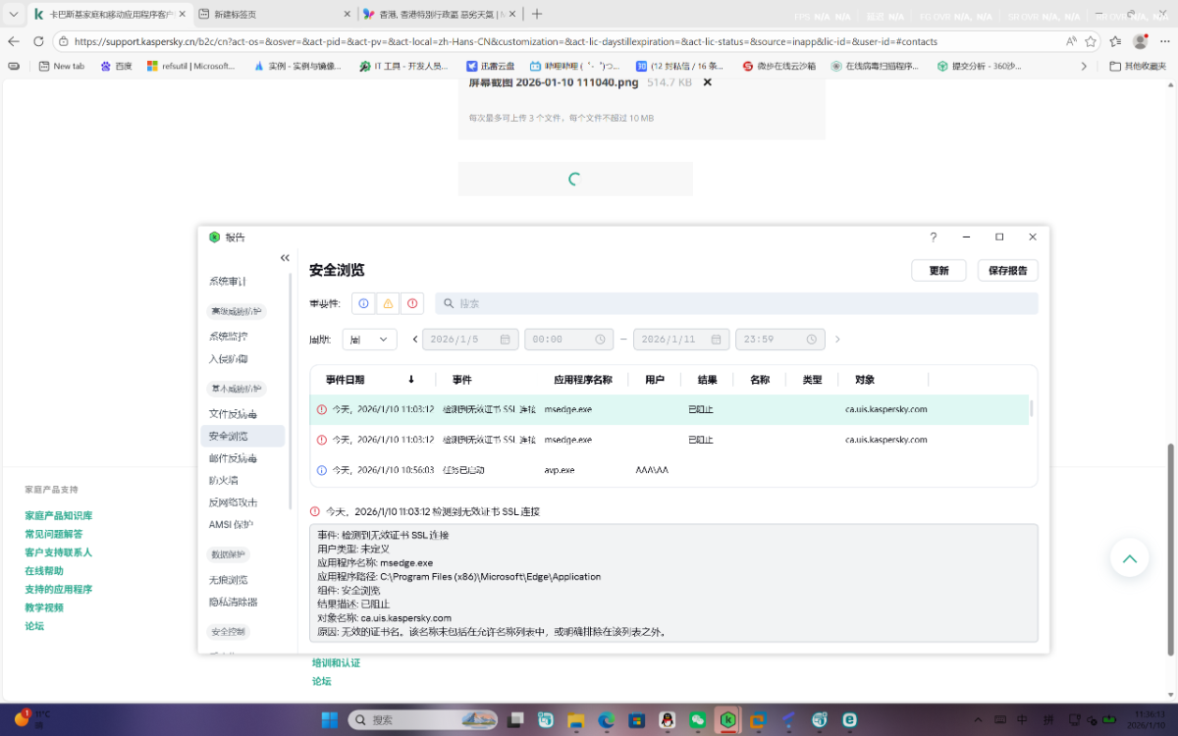The width and height of the screenshot is (1178, 736).
Task: Open 入侵防御 in report sidebar
Action: (228, 359)
